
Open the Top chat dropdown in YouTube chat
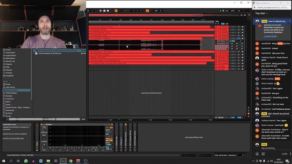tap(261, 13)
